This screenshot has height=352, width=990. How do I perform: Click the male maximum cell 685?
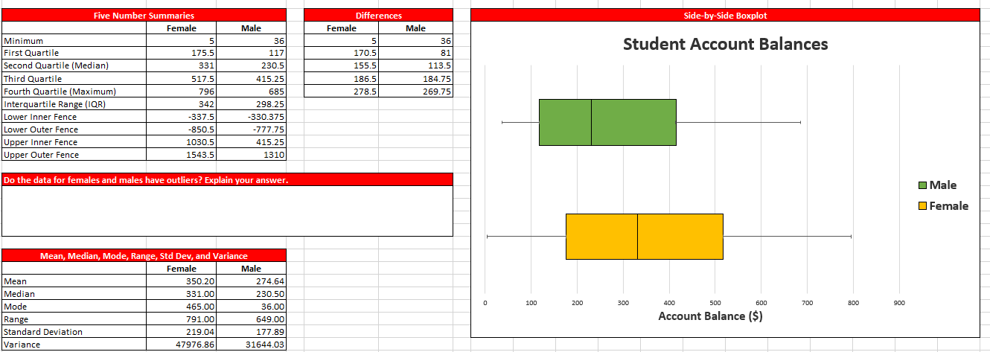click(x=252, y=91)
